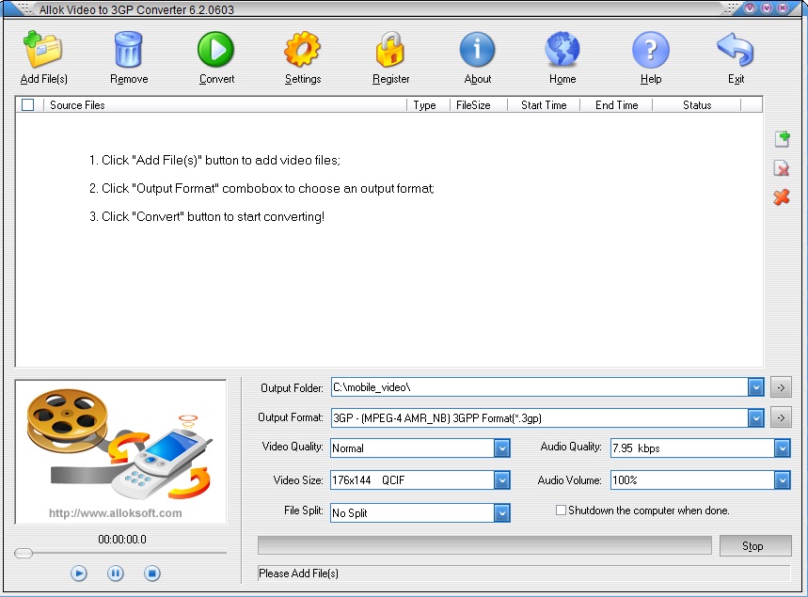Click the arrow button beside Output Format

point(782,417)
